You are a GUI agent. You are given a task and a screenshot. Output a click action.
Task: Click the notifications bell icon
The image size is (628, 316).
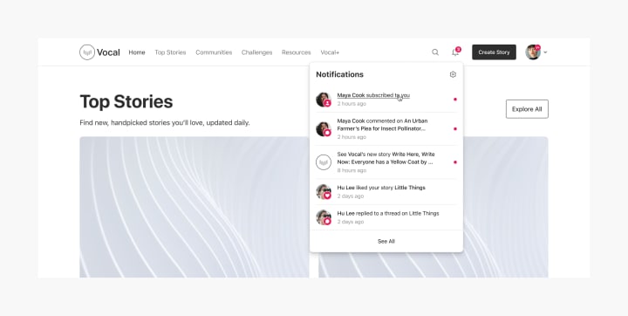pos(455,52)
